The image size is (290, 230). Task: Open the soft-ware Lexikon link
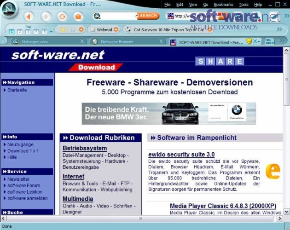25,192
